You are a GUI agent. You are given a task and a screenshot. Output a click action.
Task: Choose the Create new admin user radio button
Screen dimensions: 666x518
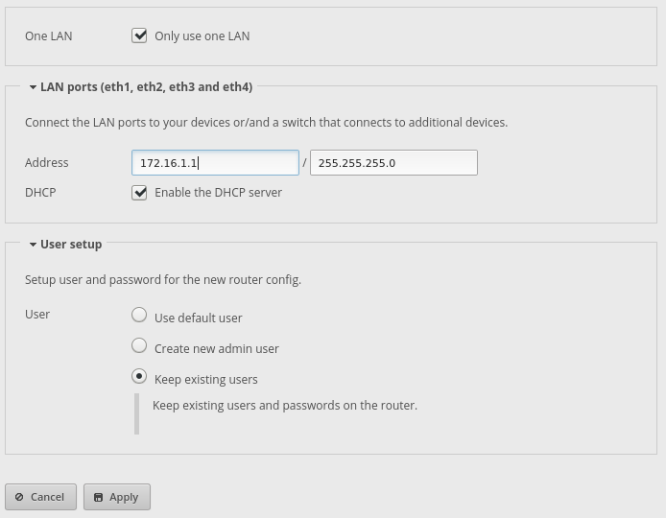139,346
